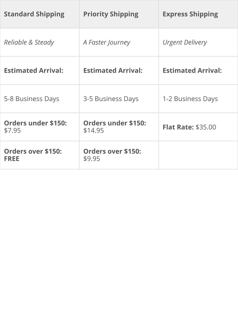This screenshot has width=238, height=334.
Task: Click the $9.95 shipping price
Action: pyautogui.click(x=92, y=159)
